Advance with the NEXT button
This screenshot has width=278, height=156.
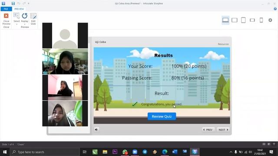(x=223, y=130)
